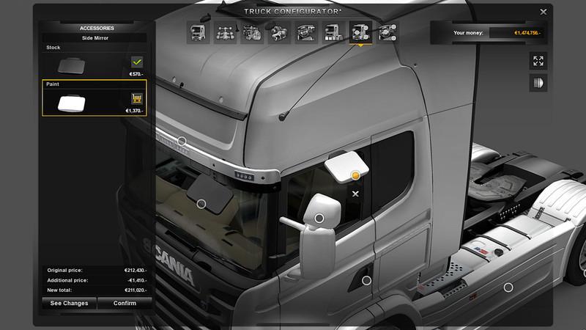This screenshot has width=586, height=330.
Task: Toggle fullscreen view with the arrows icon
Action: 538,62
